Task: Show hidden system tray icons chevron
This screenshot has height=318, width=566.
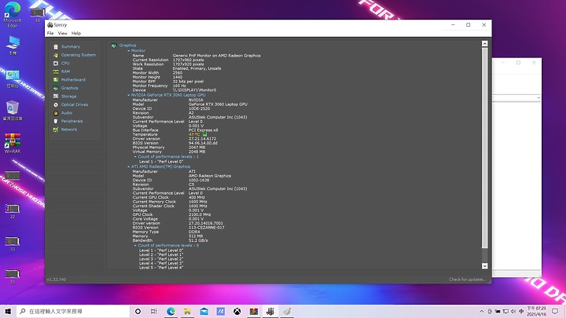Action: click(482, 311)
